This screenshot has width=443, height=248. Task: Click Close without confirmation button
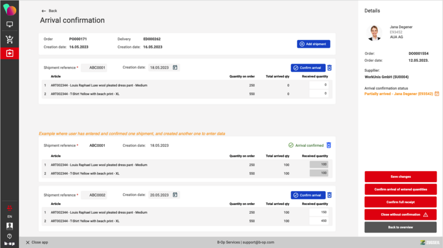coord(400,215)
